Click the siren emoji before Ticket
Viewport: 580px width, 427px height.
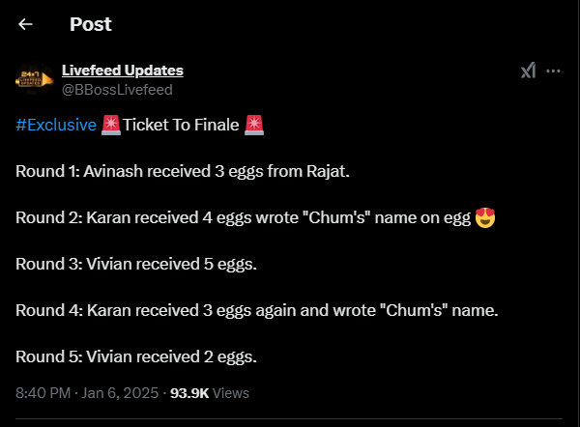110,125
